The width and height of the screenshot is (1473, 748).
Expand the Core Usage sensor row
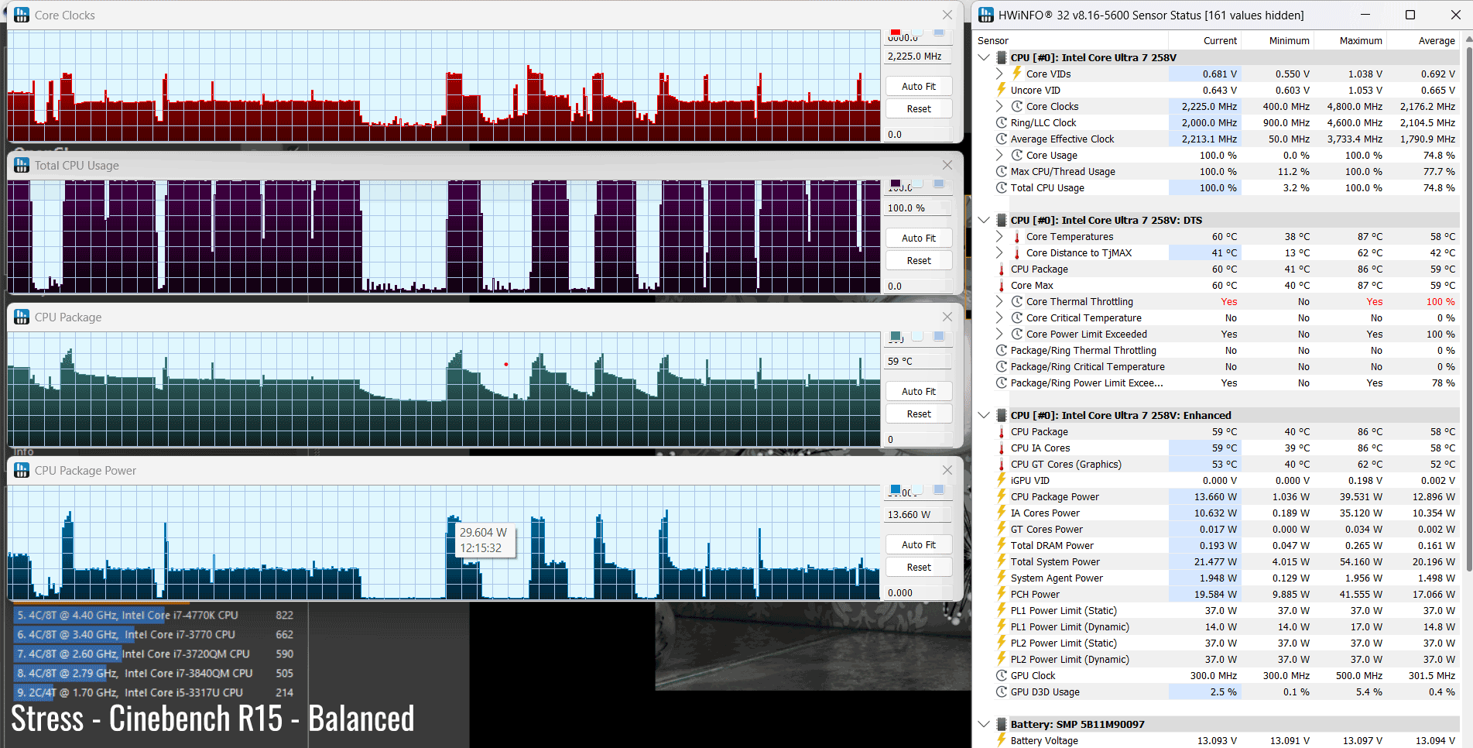click(x=999, y=155)
